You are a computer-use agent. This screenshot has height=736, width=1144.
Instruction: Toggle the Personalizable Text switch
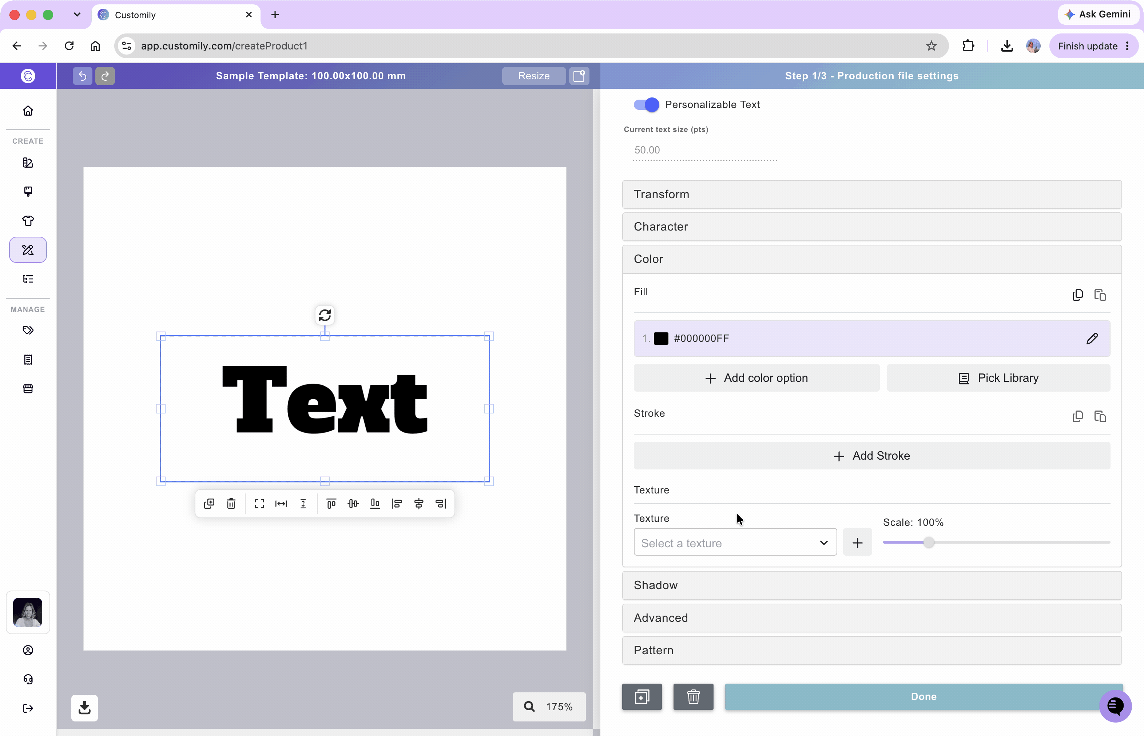coord(646,105)
